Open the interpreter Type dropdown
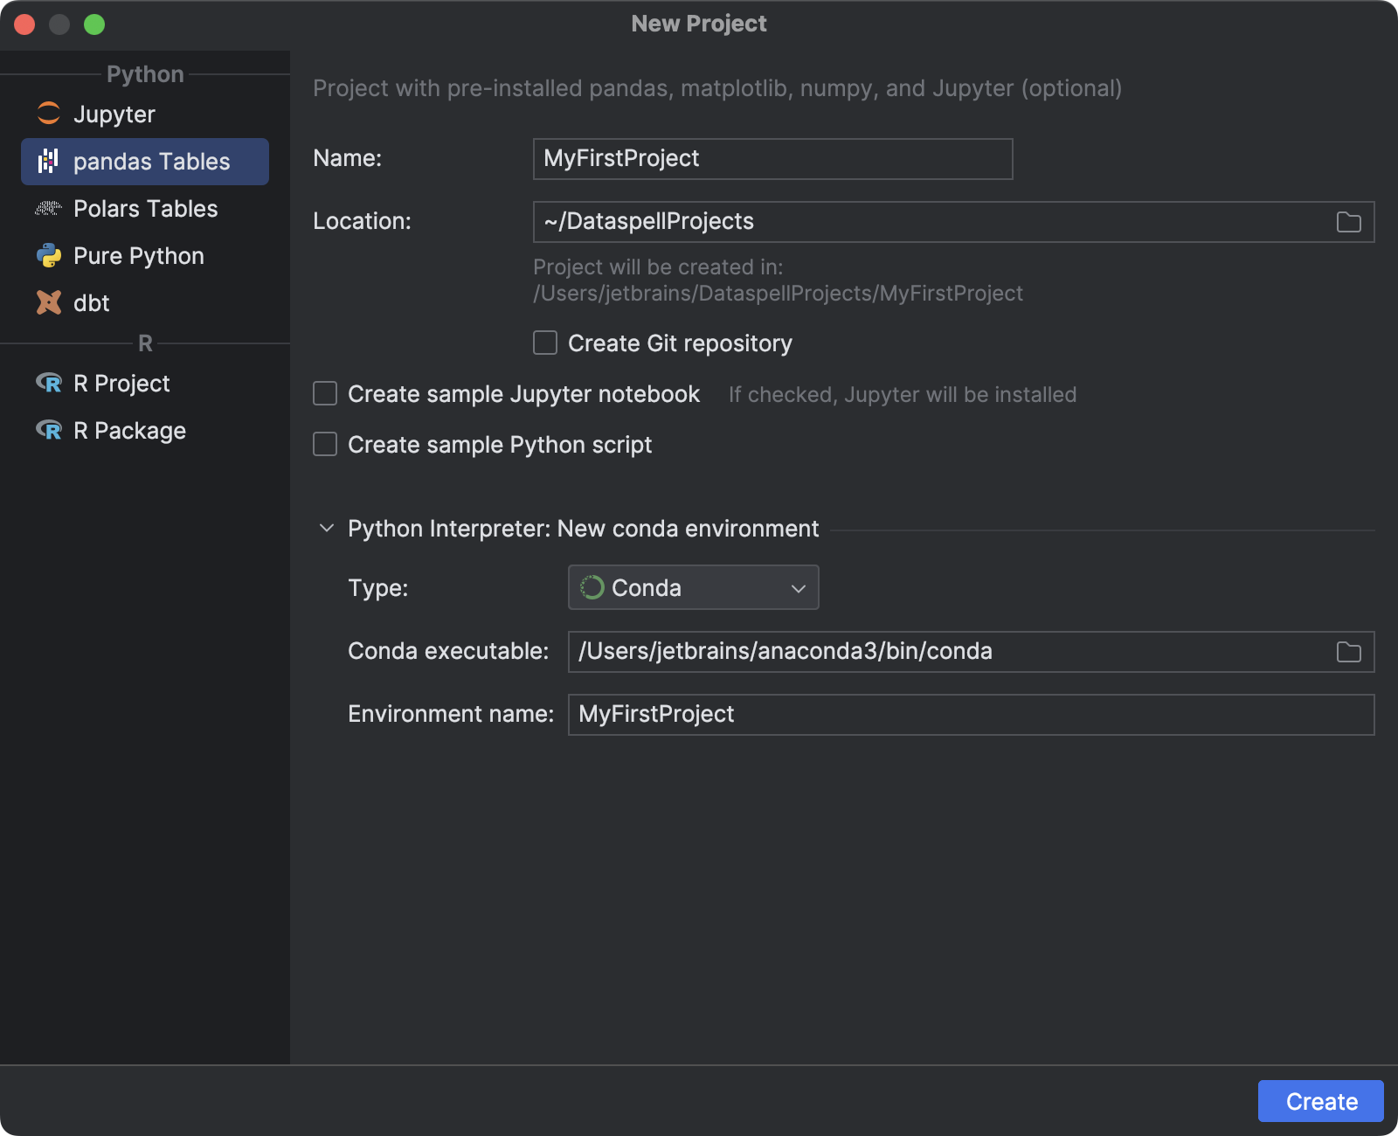This screenshot has width=1398, height=1136. pyautogui.click(x=797, y=587)
